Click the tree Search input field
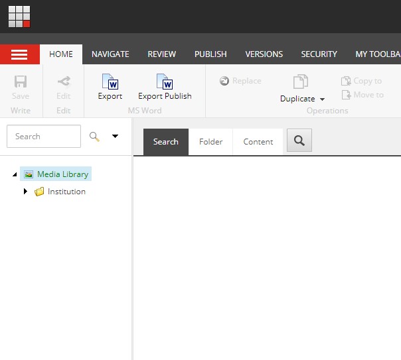This screenshot has height=360, width=401. 44,137
